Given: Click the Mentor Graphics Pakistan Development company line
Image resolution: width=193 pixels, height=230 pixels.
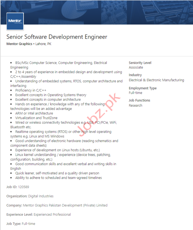Looking at the screenshot, I should point(57,205).
